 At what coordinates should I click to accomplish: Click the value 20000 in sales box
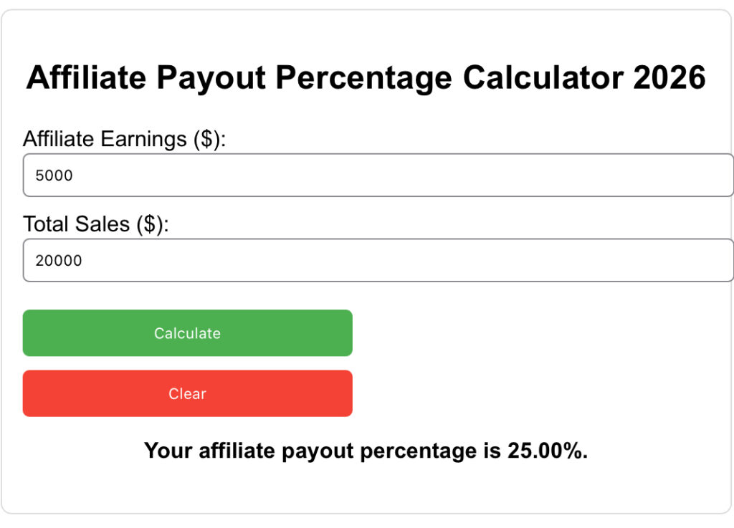(x=57, y=260)
